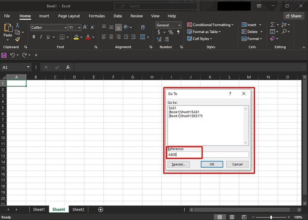Viewport: 308px width, 220px height.
Task: Switch to the Sheet2 tab
Action: pyautogui.click(x=78, y=210)
